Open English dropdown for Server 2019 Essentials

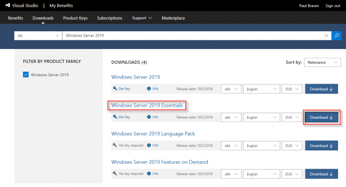(261, 117)
